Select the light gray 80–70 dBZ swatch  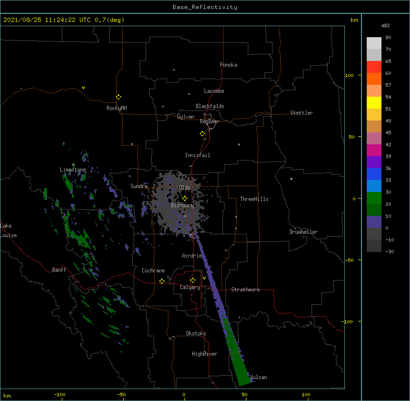pos(374,43)
